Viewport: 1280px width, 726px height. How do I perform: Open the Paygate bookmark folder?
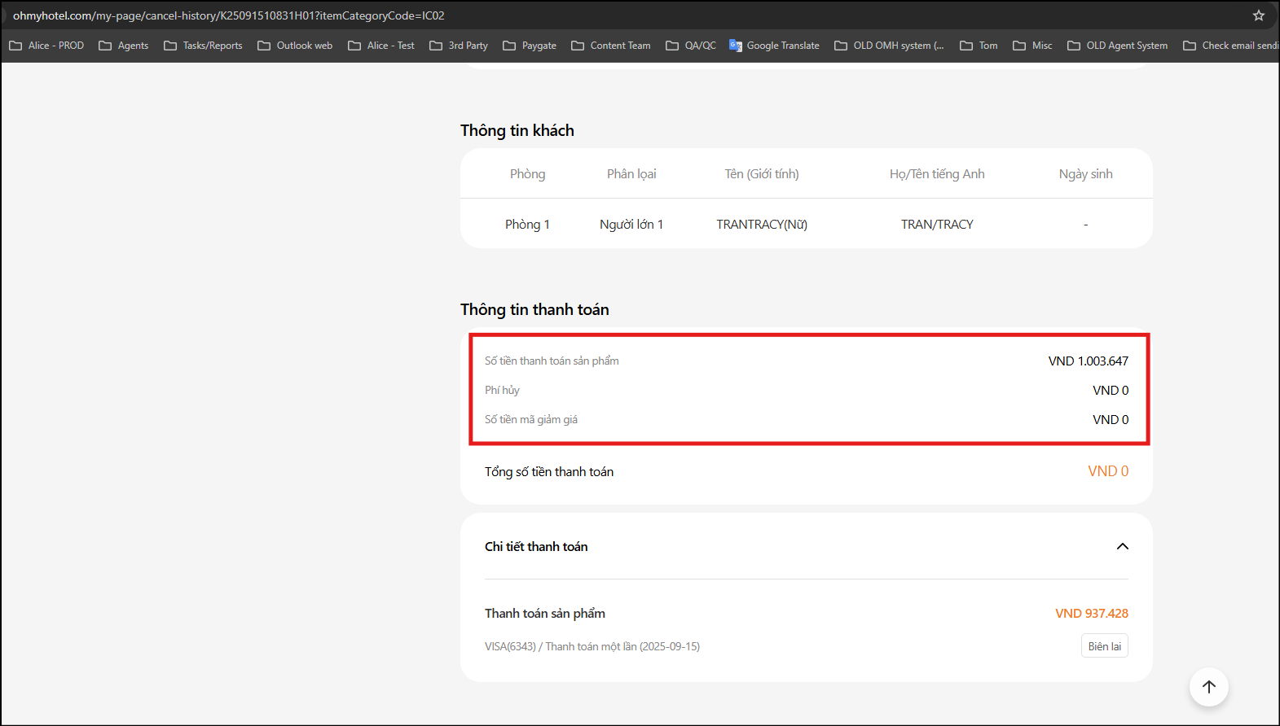(x=530, y=46)
